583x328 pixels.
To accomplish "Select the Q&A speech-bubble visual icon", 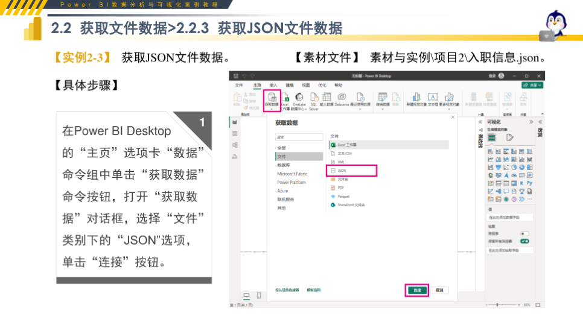I will pos(506,191).
